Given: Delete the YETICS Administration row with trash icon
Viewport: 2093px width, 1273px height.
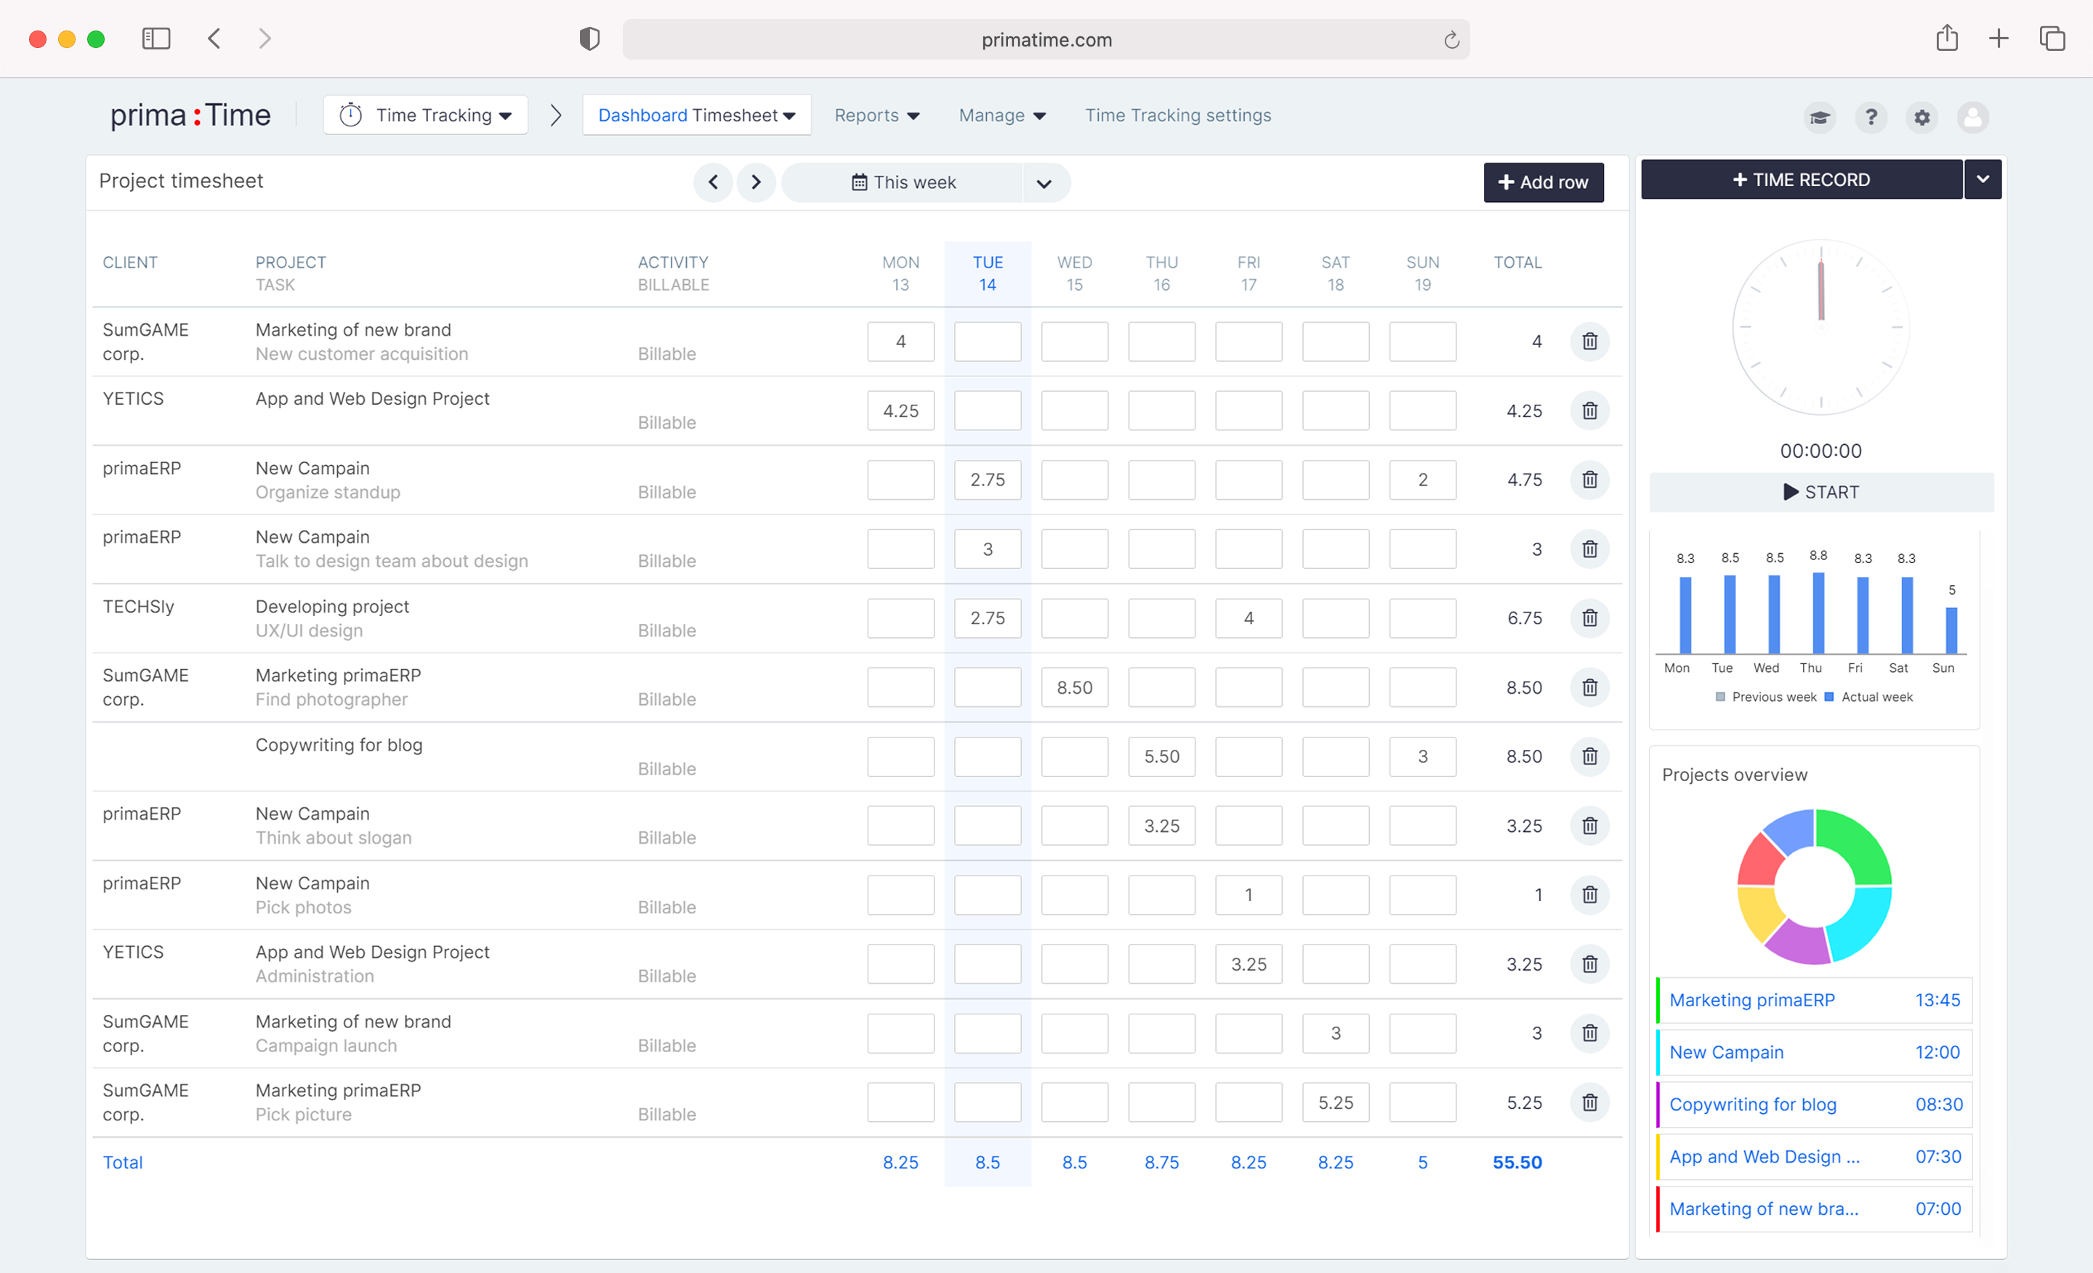Looking at the screenshot, I should (1589, 964).
